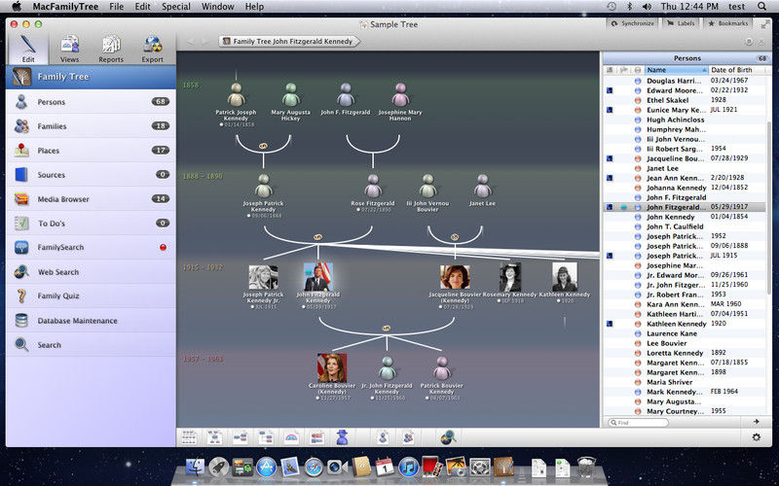The image size is (779, 486).
Task: Open the gear settings menu at bottom right
Action: point(757,437)
